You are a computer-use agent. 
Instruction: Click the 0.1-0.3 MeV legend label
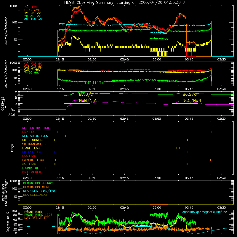[34, 64]
